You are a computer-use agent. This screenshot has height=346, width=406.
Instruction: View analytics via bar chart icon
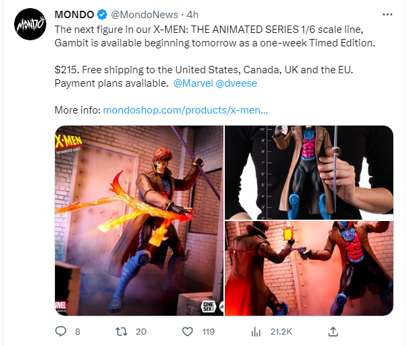coord(256,331)
